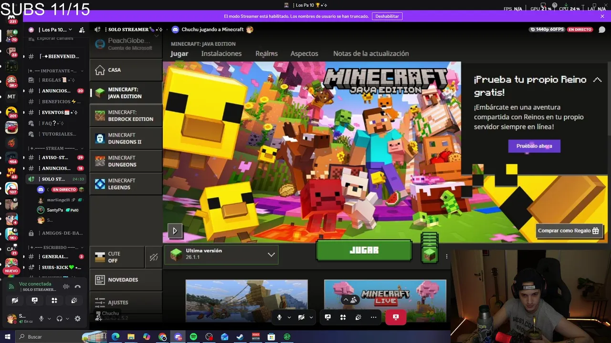Deafen headphones in Discord user panel
611x343 pixels.
point(60,319)
